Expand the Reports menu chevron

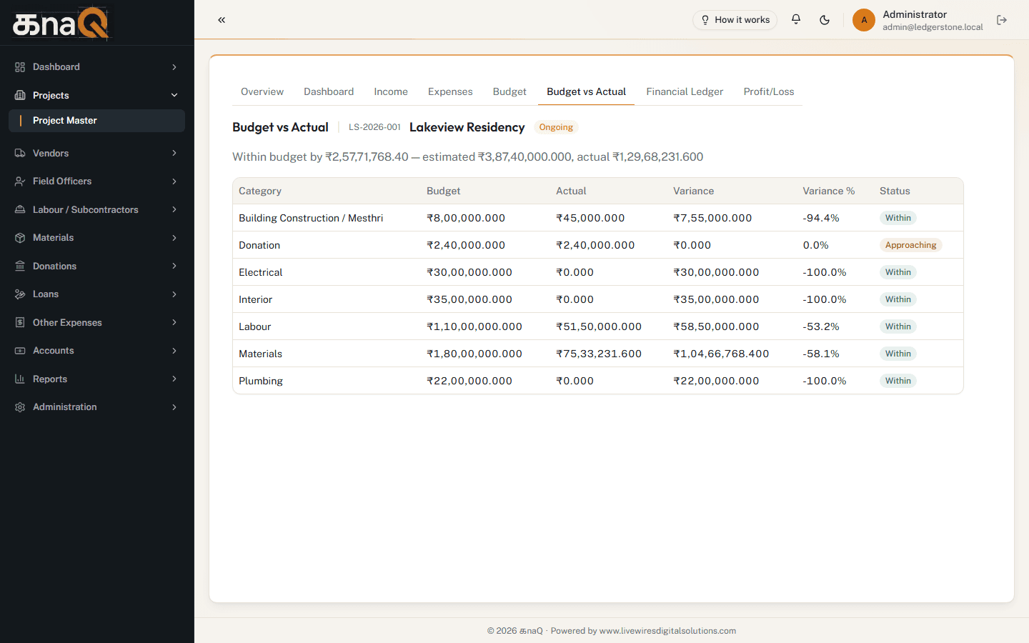click(174, 379)
